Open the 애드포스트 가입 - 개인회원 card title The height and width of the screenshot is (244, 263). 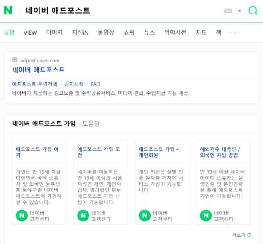159,152
